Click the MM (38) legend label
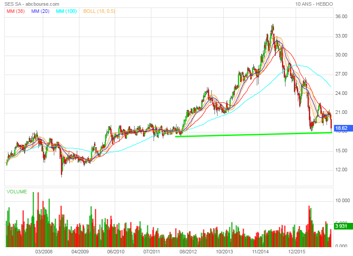The image size is (353, 256). (15, 11)
